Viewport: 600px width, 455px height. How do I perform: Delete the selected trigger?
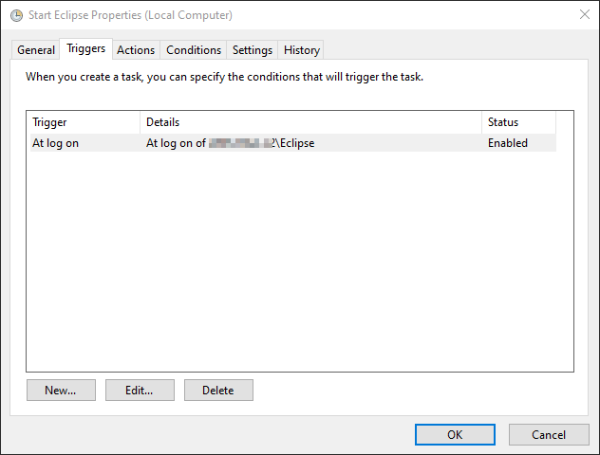pos(218,390)
